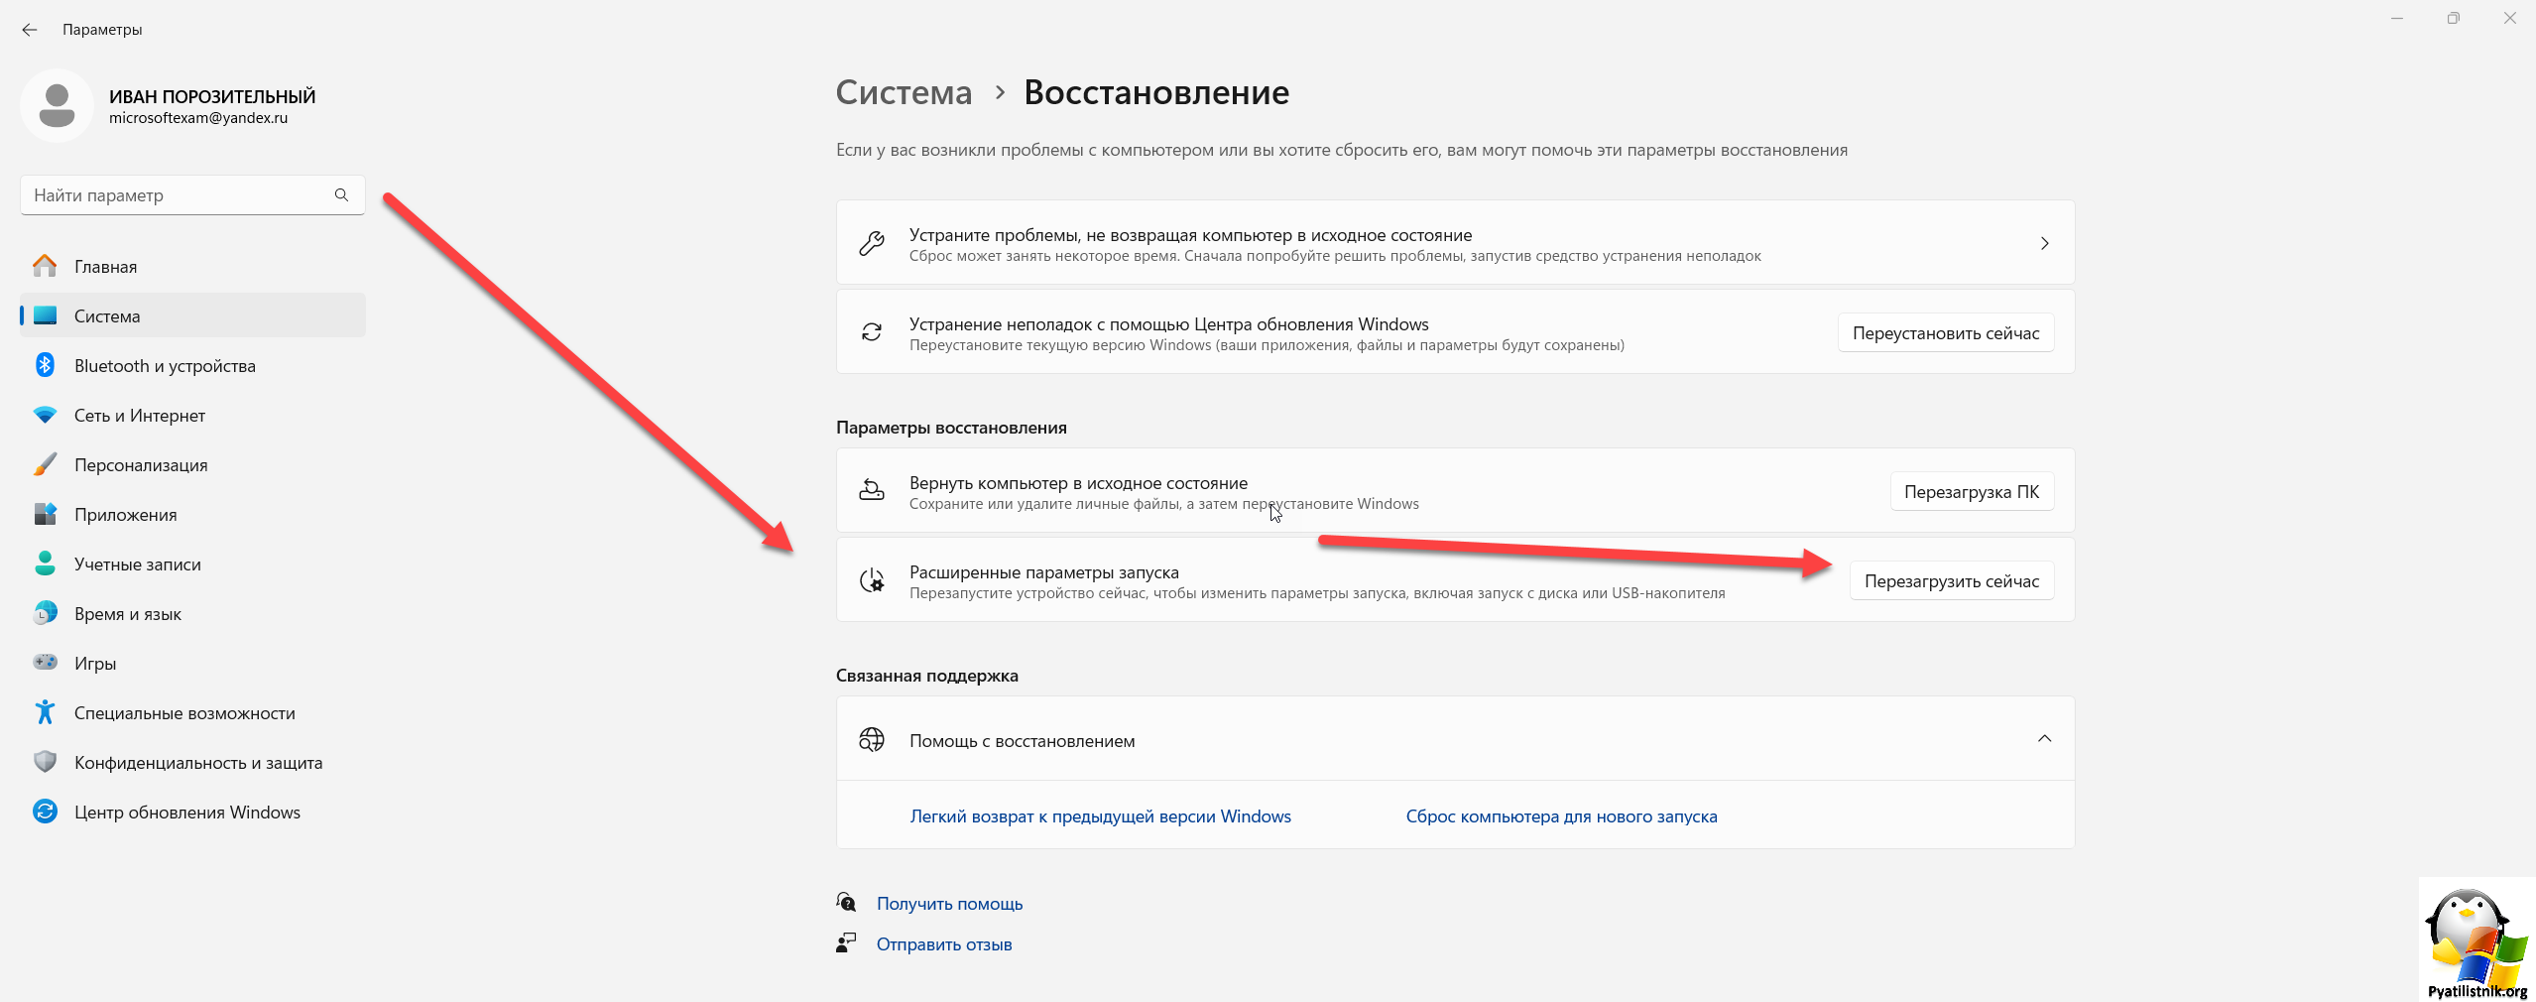Click the Система monitor icon

click(x=45, y=315)
